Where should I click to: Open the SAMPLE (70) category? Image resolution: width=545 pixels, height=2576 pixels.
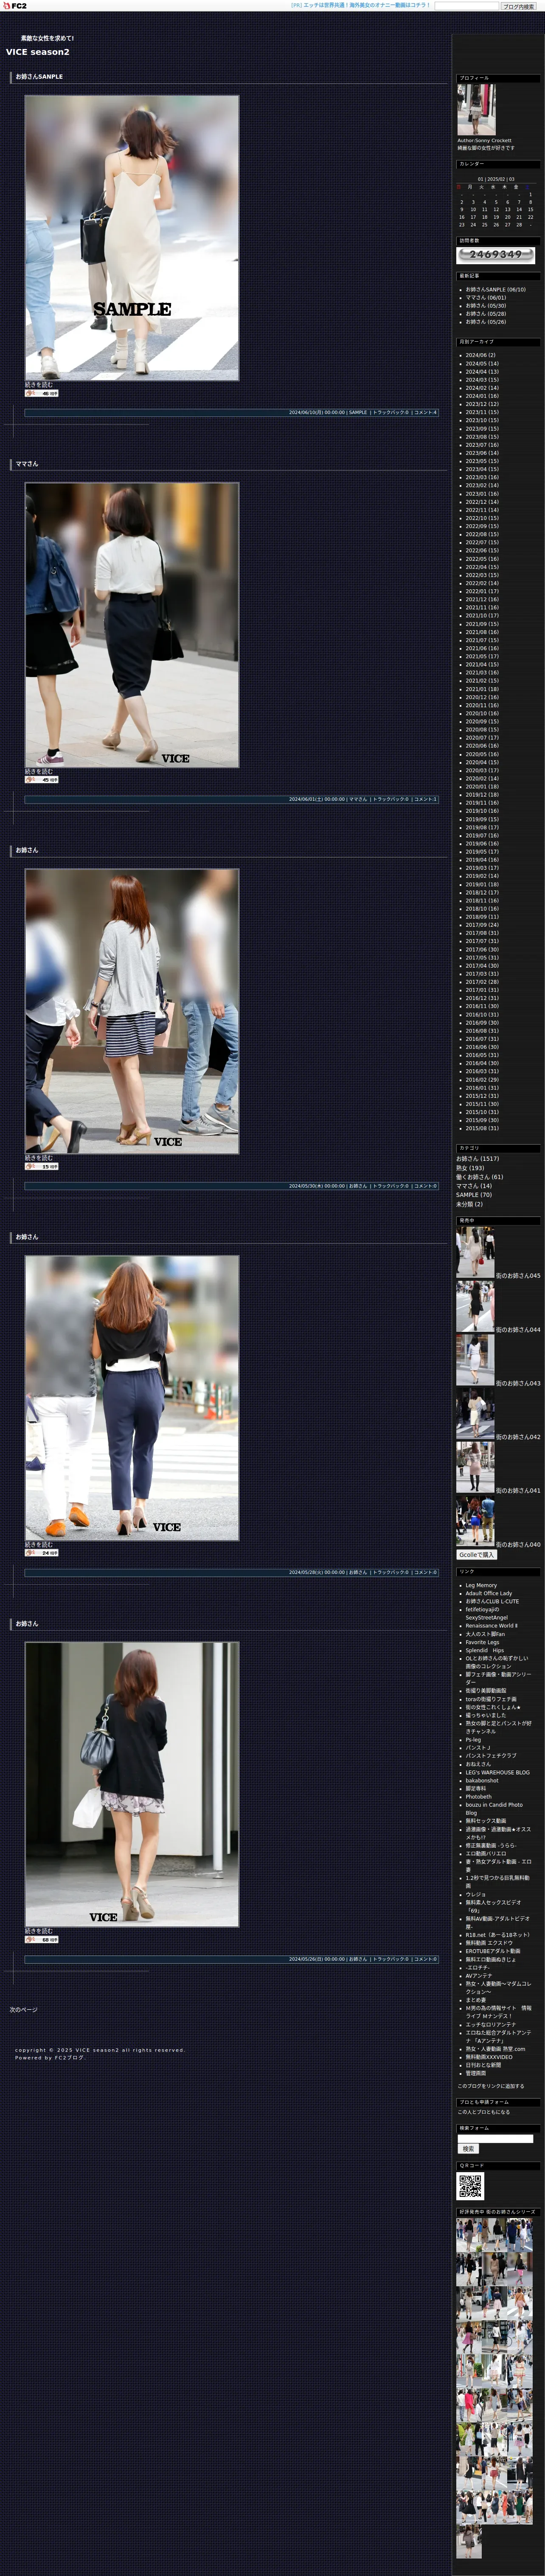point(474,1195)
